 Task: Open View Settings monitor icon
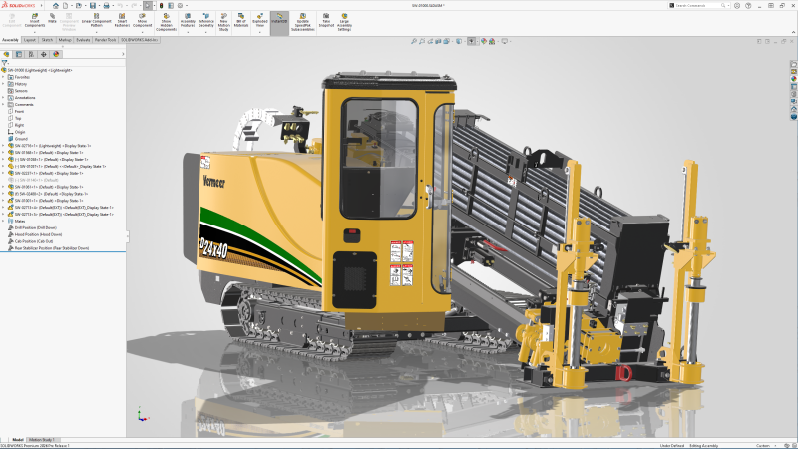click(504, 41)
